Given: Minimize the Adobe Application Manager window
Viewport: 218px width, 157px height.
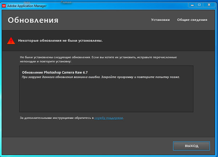Looking at the screenshot, I should [192, 5].
